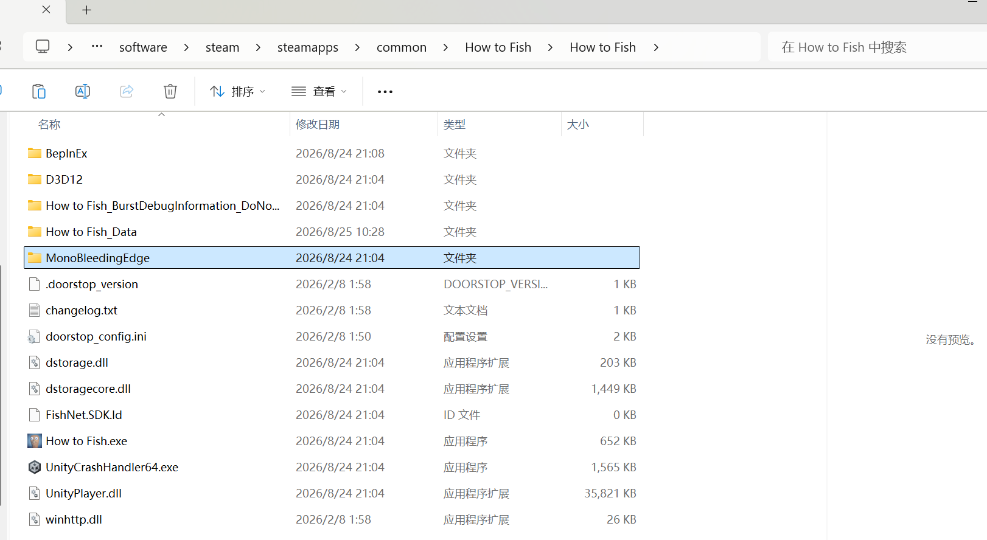Click the UnityPlayer.dll file icon
This screenshot has height=540, width=987.
click(35, 493)
